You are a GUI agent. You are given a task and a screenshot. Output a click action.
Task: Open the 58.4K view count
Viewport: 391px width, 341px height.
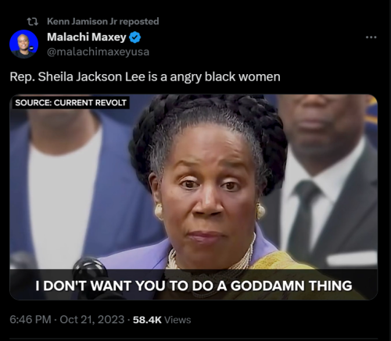(147, 320)
